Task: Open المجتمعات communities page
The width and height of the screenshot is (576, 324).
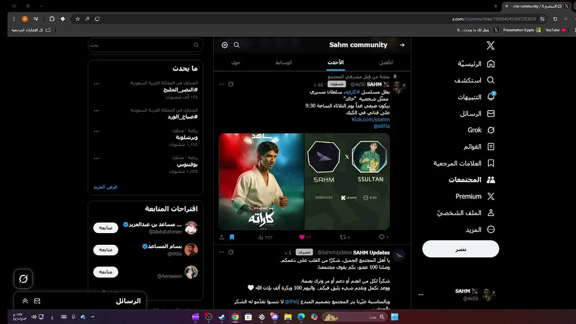Action: click(x=472, y=180)
